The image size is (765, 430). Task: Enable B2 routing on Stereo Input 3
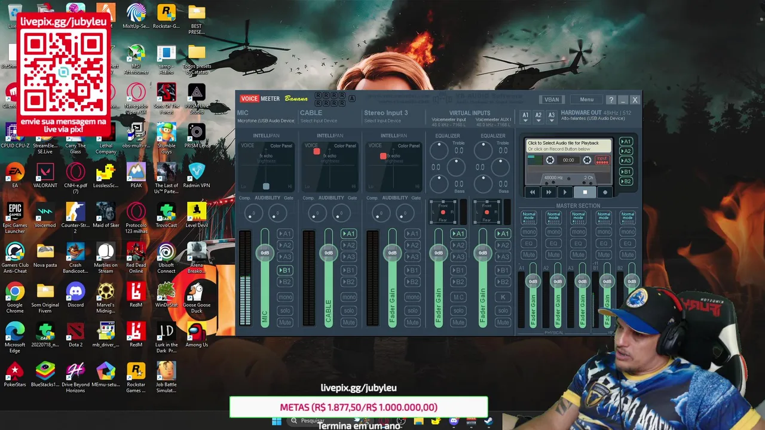tap(412, 282)
